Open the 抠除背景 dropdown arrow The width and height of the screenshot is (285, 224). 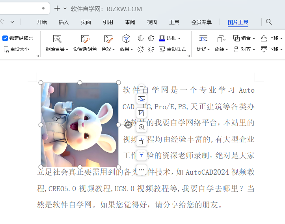[x=67, y=49]
